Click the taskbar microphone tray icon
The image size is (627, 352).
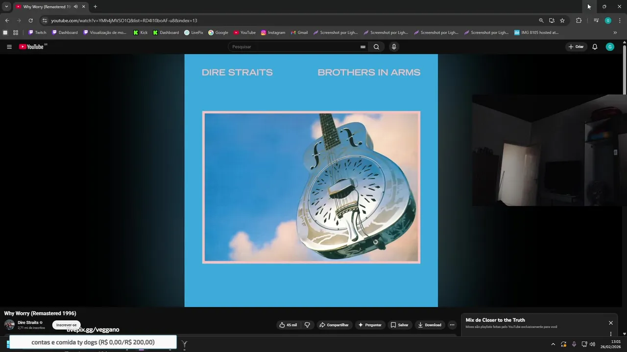pyautogui.click(x=574, y=344)
